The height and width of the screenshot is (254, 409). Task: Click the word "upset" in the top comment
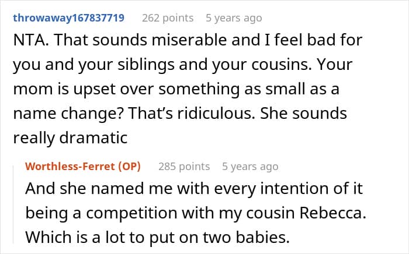coord(83,89)
